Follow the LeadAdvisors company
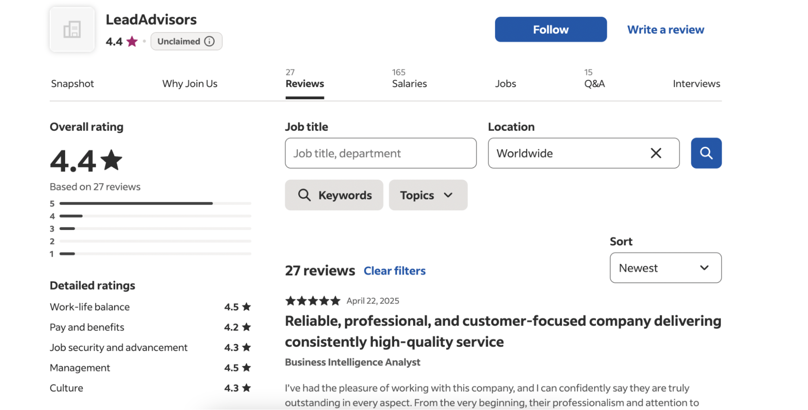808x410 pixels. [x=551, y=29]
